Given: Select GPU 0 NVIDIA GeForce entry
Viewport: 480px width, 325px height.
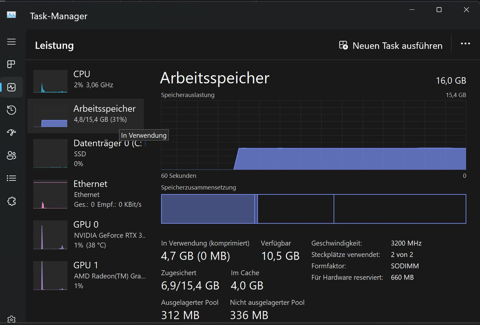Looking at the screenshot, I should 86,234.
